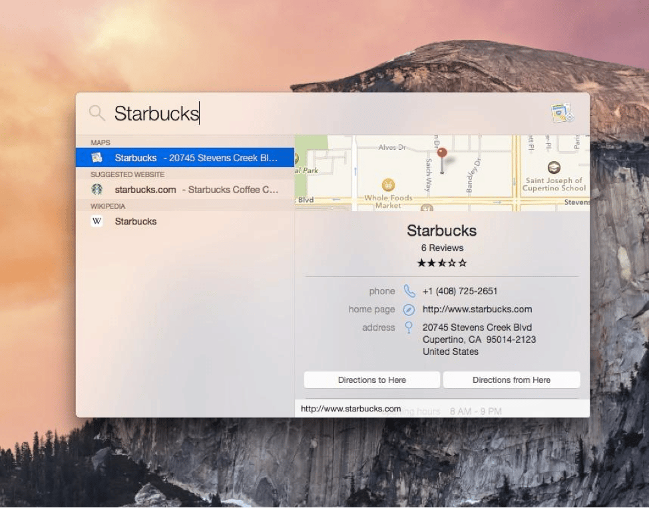This screenshot has height=508, width=649.
Task: Click the http://www.starbucks.com URL tooltip
Action: [x=351, y=409]
